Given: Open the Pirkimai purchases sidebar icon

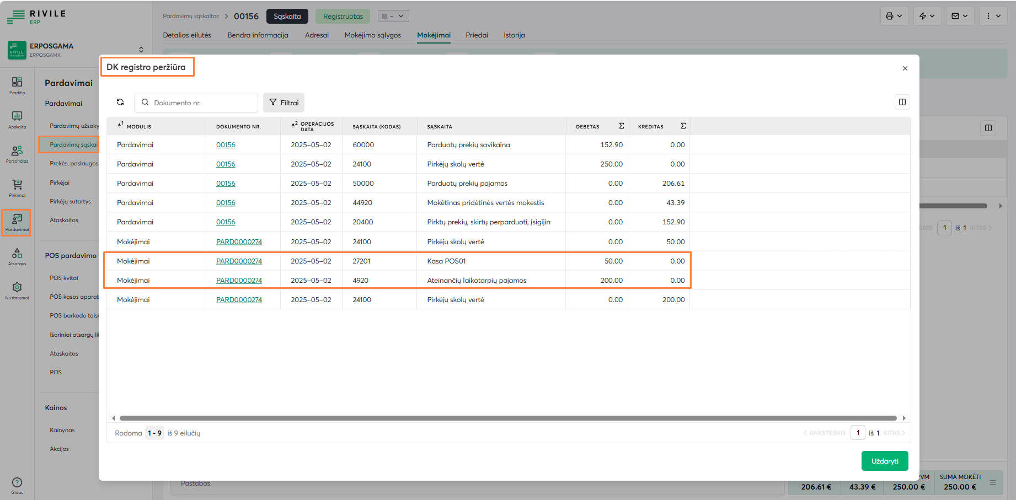Looking at the screenshot, I should 17,187.
